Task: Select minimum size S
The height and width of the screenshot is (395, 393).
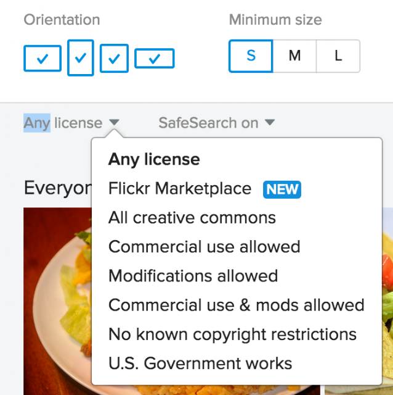Action: (251, 56)
